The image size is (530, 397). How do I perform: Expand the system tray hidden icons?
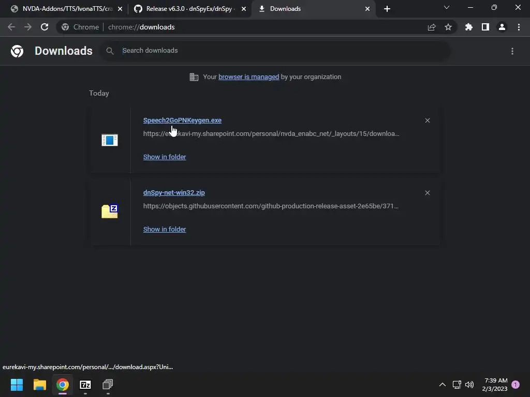443,385
